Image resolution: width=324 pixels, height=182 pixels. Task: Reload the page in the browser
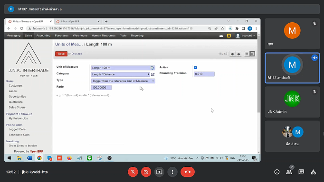[22, 28]
